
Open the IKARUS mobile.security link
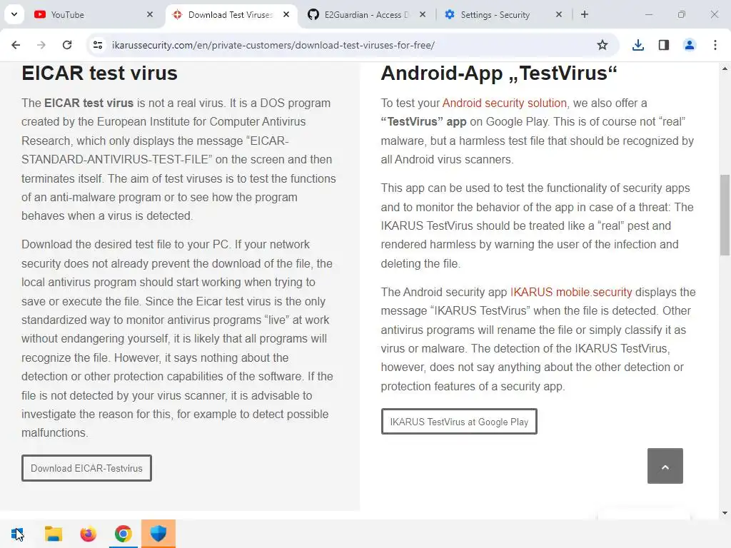(x=571, y=292)
